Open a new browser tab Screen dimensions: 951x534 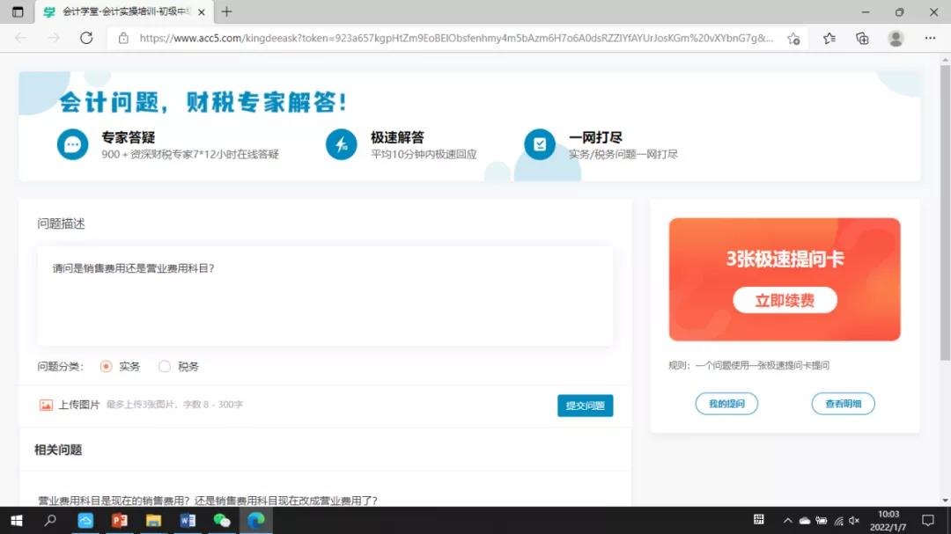click(227, 12)
